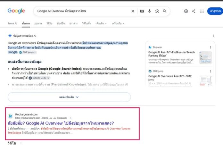Viewport: 223px width, 145px height.
Task: Open the สงสัยมั้ย? Google AI Overview result title
Action: click(61, 123)
